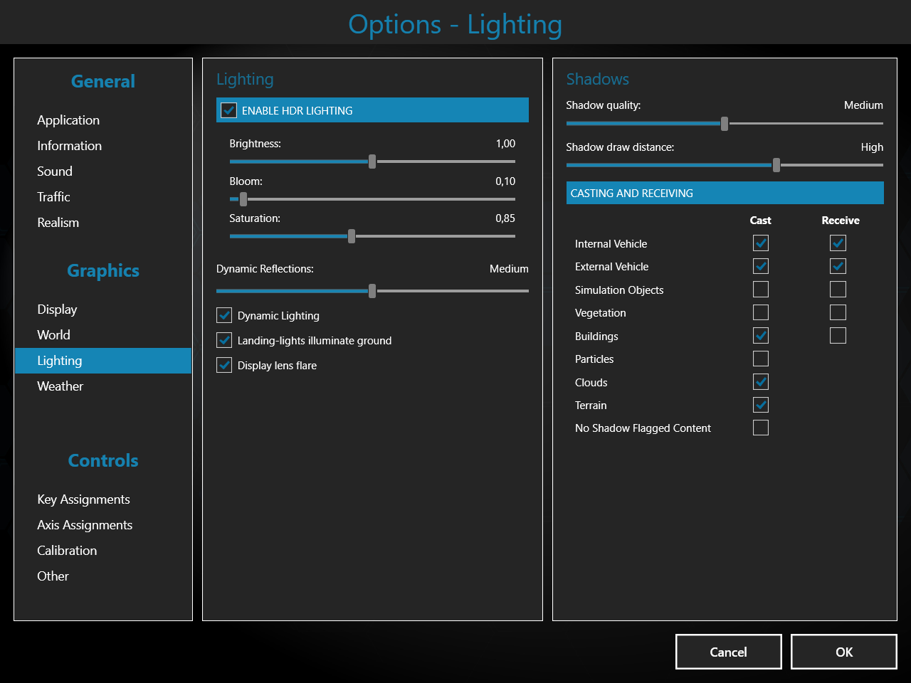Click the Receive column header
Image resolution: width=911 pixels, height=683 pixels.
(x=841, y=221)
